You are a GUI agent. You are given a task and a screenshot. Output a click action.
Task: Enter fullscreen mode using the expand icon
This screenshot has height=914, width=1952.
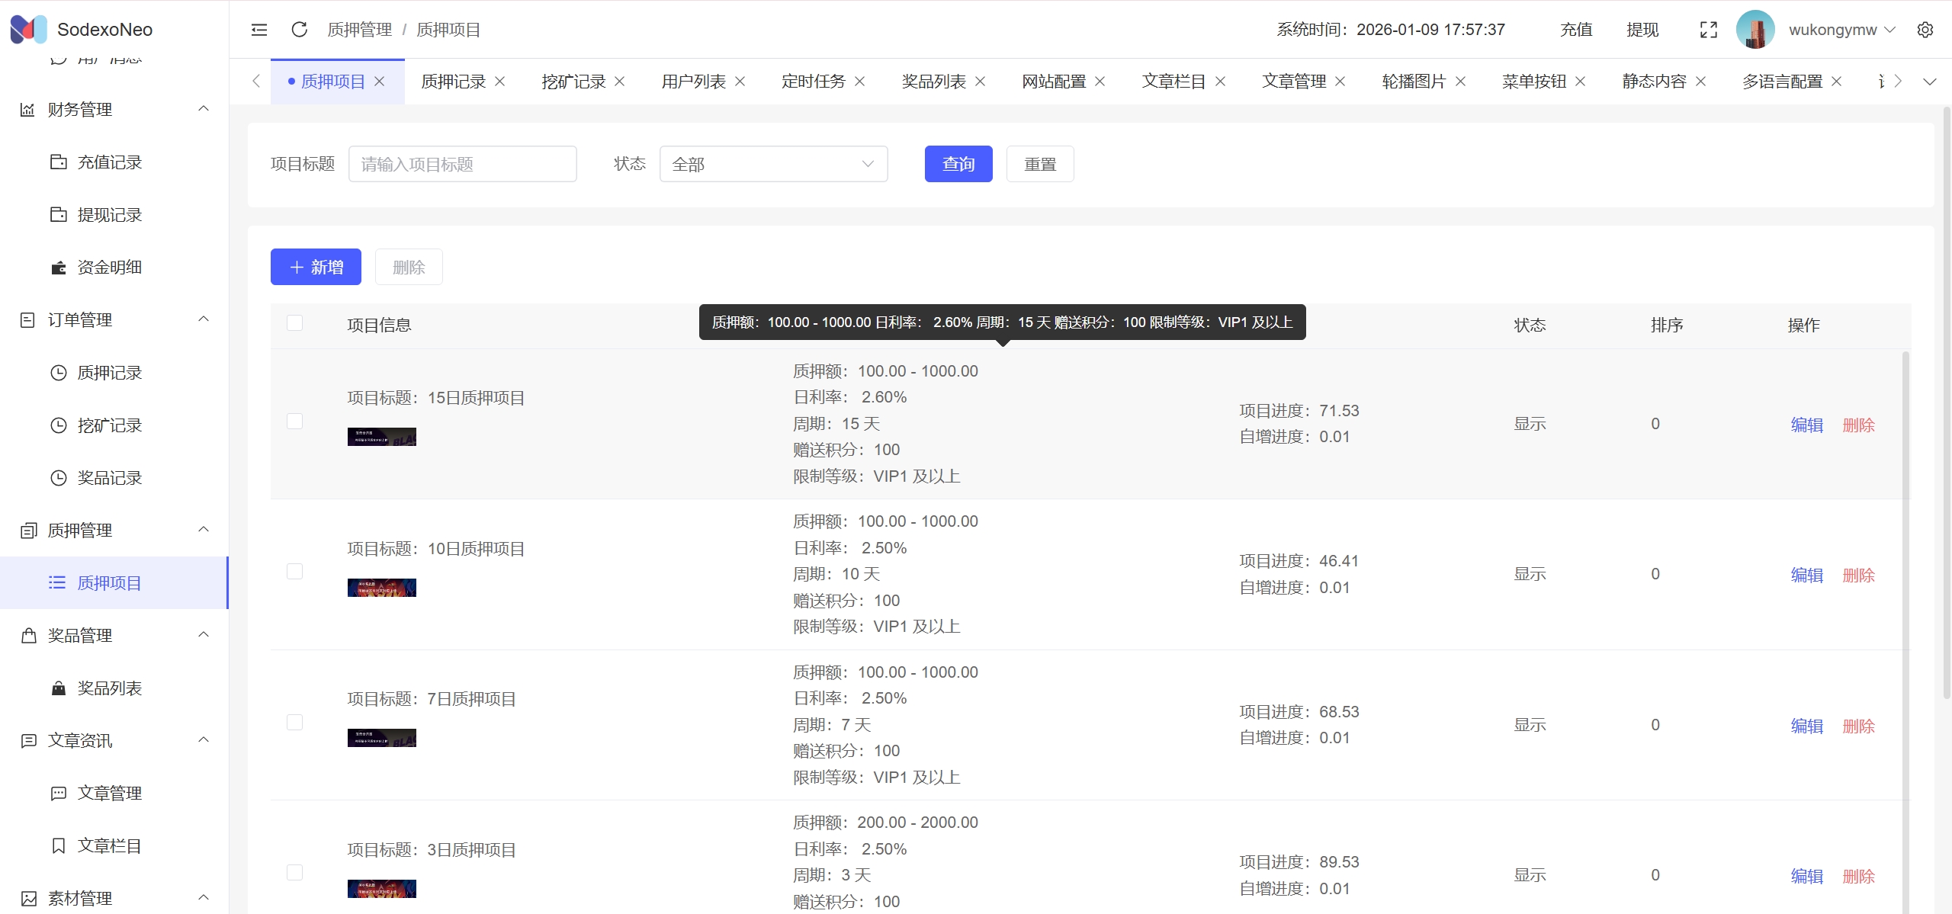tap(1708, 30)
